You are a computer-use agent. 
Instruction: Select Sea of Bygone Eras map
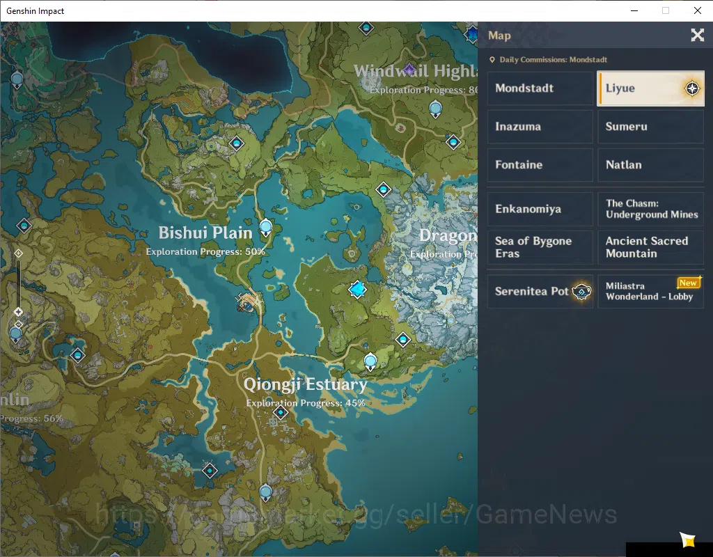(540, 247)
